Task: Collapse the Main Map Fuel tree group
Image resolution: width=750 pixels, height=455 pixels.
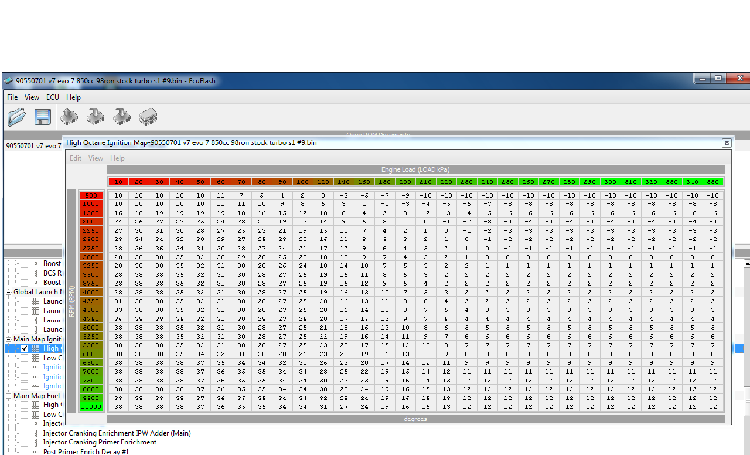Action: click(x=9, y=395)
